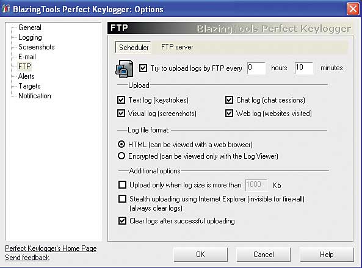Image resolution: width=362 pixels, height=268 pixels.
Task: Uncheck Try to upload logs by FTP
Action: point(143,68)
